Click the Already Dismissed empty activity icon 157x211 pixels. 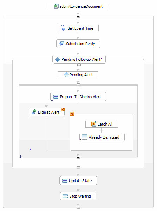click(x=84, y=137)
